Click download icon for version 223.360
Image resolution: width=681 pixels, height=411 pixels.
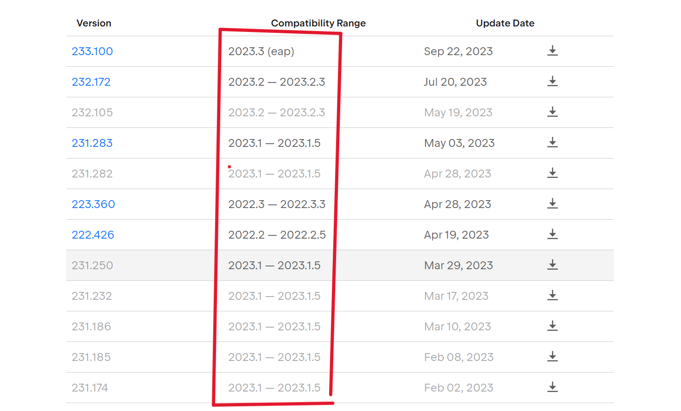(552, 204)
